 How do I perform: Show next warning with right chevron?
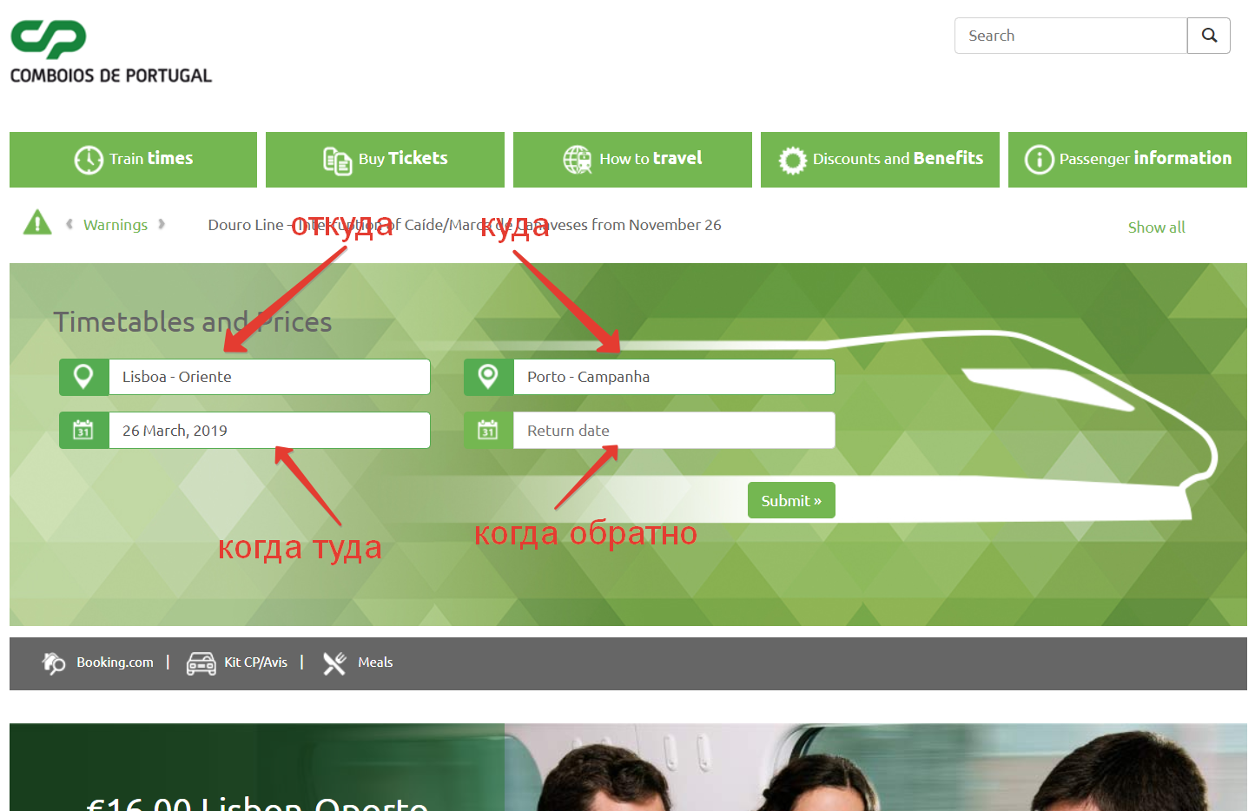pyautogui.click(x=162, y=224)
